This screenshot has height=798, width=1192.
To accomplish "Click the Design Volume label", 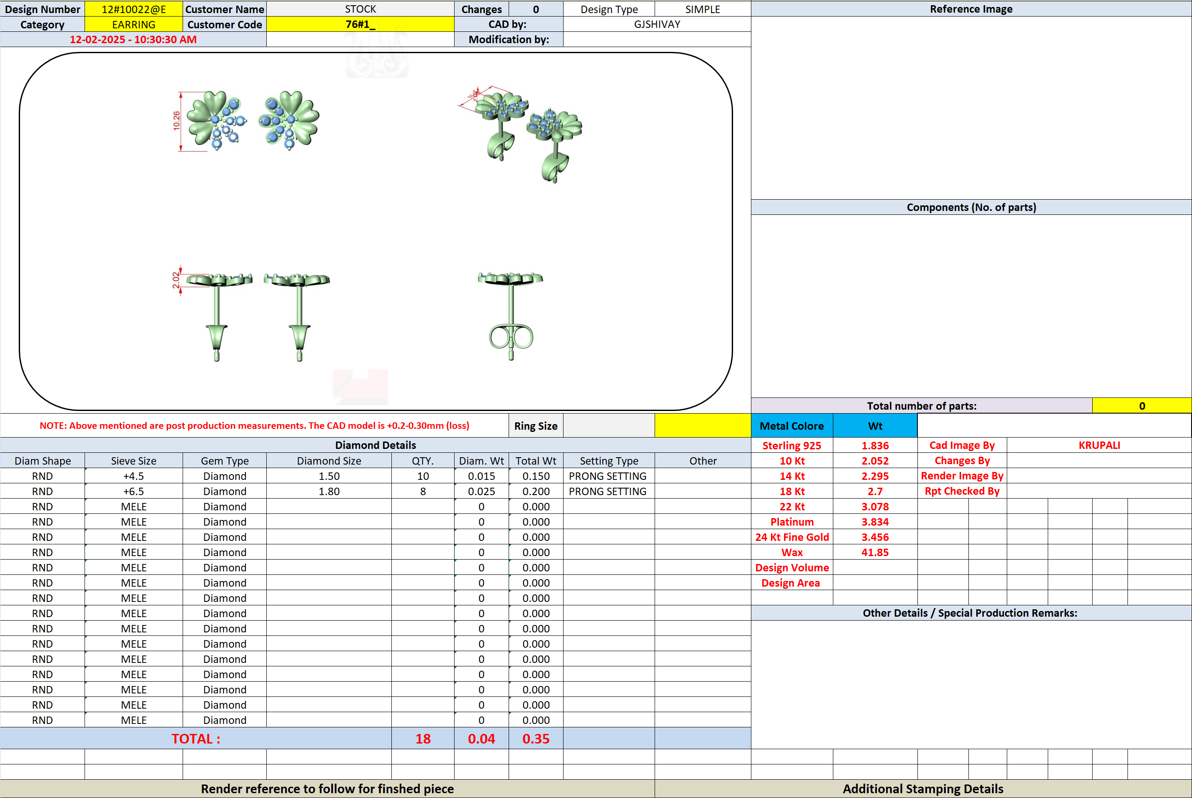I will click(x=791, y=567).
